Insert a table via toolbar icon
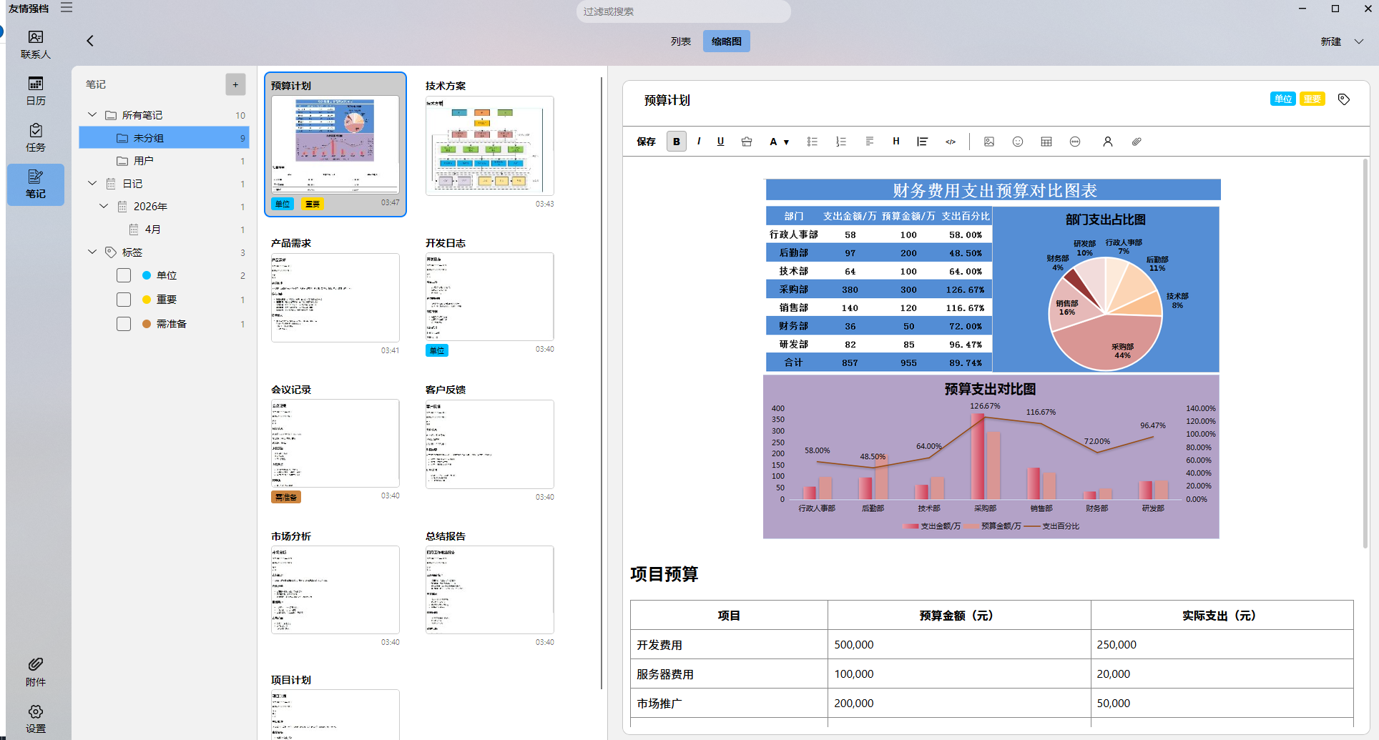1379x740 pixels. 1046,142
